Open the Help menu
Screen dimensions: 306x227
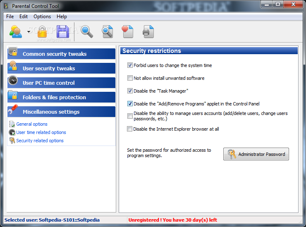tap(62, 17)
